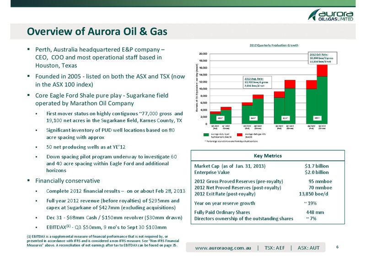366x258 pixels.
Task: Click the 'Enterprise Value' label
Action: tap(212, 172)
